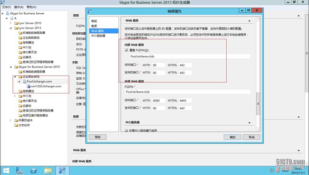Click the 标准版前端服务器 folder icon under Skype for Business Server 2015

[20, 72]
